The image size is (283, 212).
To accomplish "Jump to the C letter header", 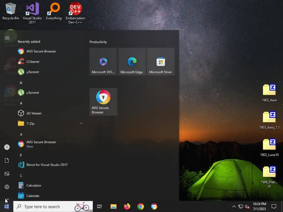I will pyautogui.click(x=21, y=176).
